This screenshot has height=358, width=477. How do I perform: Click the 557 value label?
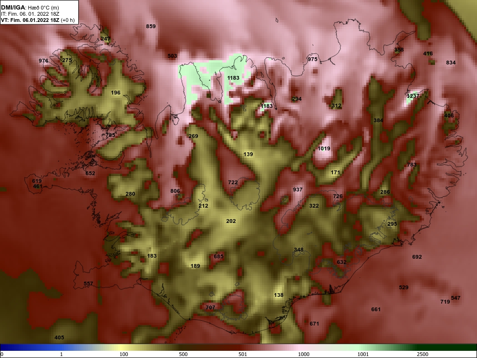click(x=88, y=284)
